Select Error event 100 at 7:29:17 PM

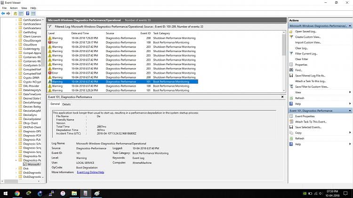click(x=123, y=42)
